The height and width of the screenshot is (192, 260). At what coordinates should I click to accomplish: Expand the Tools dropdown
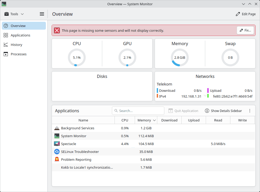14,14
